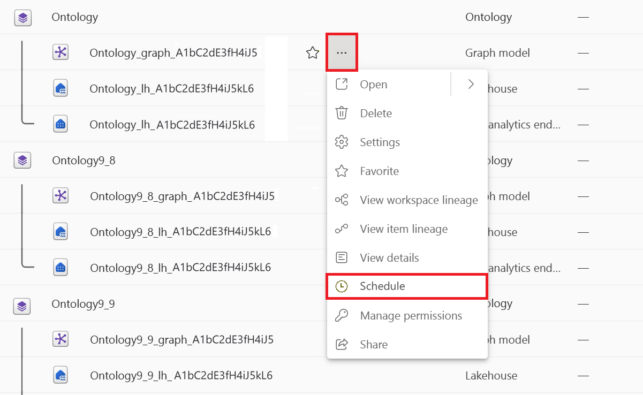Choose View workspace lineage
The image size is (643, 395).
(407, 200)
